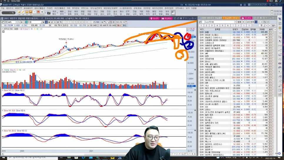Open the 자동감시 toolbar shortcut
This screenshot has width=284, height=160.
point(102,13)
